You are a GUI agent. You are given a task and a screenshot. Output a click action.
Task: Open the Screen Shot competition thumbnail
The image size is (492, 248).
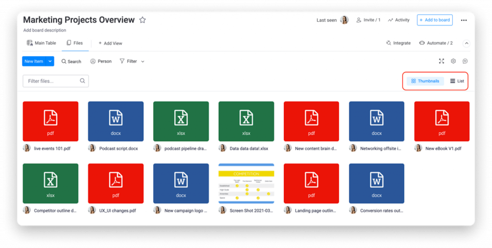tap(246, 183)
